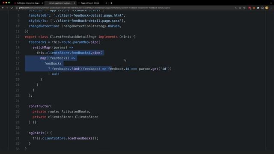This screenshot has width=274, height=154.
Task: Share this page via toolbar icon
Action: tap(240, 8)
